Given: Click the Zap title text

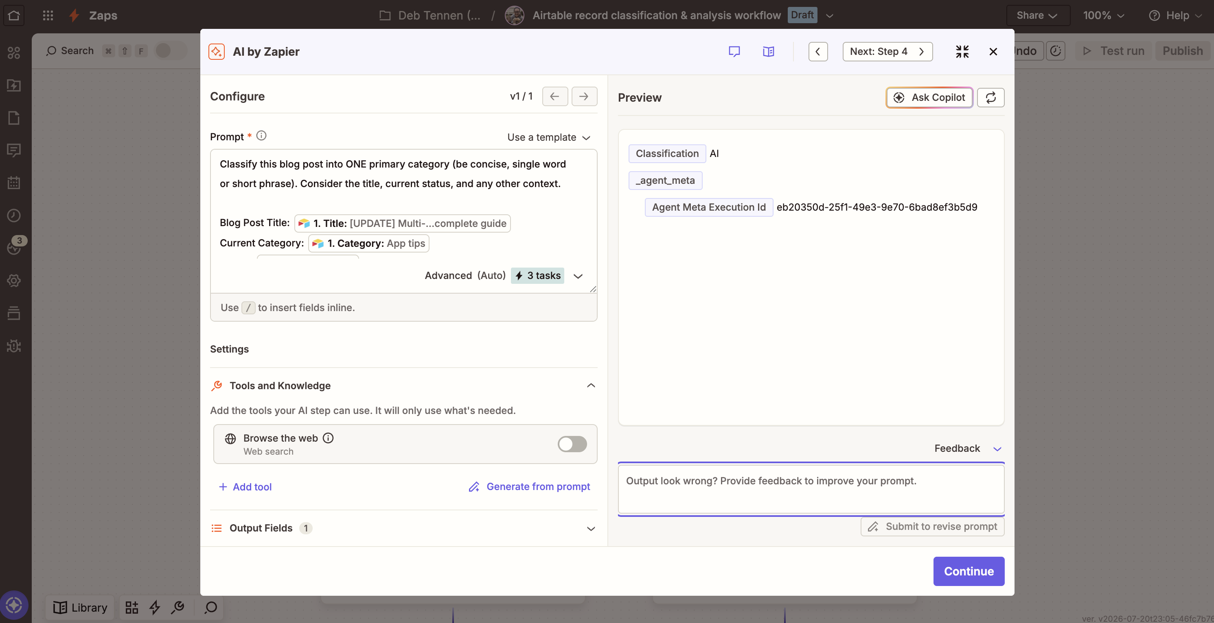Looking at the screenshot, I should [x=657, y=15].
